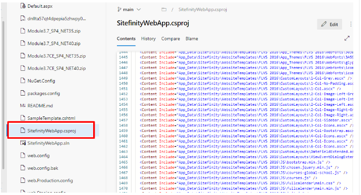Switch to the Contents tab
This screenshot has width=361, height=195.
coord(126,39)
